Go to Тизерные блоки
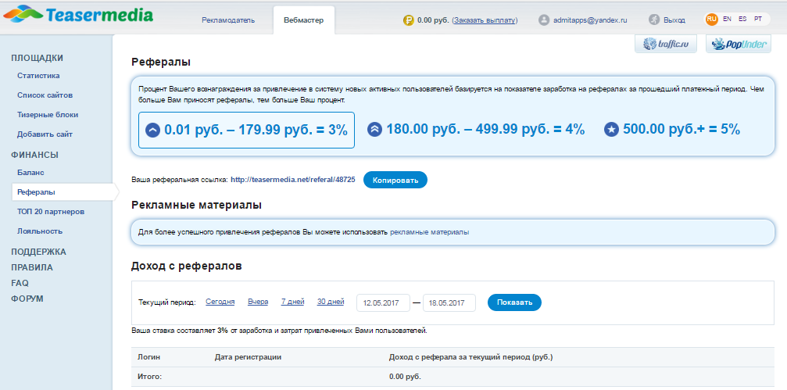This screenshot has width=787, height=390. click(x=48, y=114)
